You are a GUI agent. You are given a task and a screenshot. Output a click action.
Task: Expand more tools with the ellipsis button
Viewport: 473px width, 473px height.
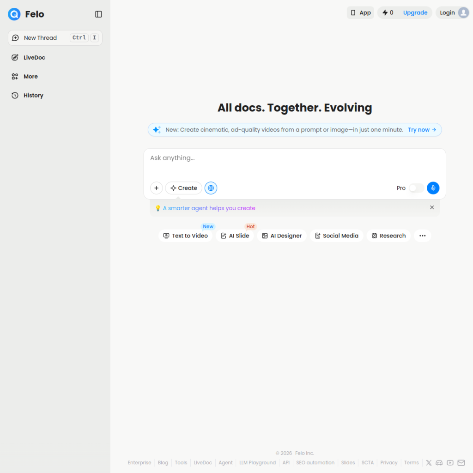pos(422,236)
